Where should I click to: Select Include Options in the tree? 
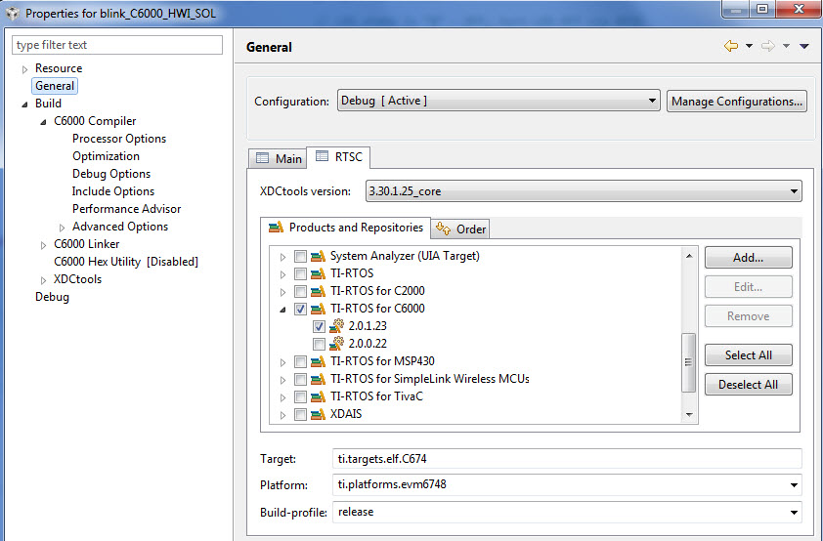pyautogui.click(x=113, y=191)
